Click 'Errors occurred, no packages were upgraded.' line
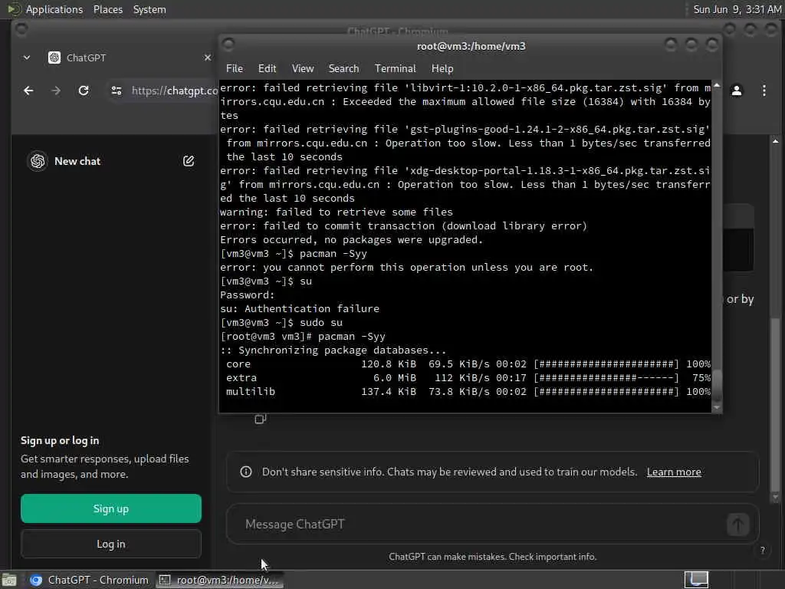Viewport: 785px width, 589px height. 351,240
